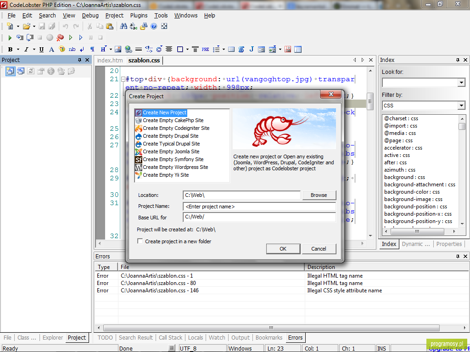Viewport: 470px width, 352px height.
Task: Insert non-breaking space with nb icon
Action: [x=72, y=49]
